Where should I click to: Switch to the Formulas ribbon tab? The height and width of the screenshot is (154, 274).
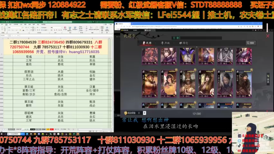pos(21,24)
